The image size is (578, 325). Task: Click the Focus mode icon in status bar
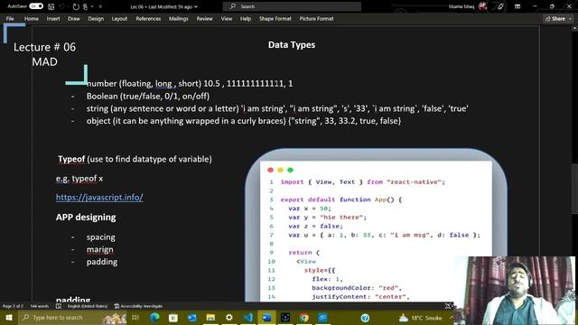tap(448, 306)
